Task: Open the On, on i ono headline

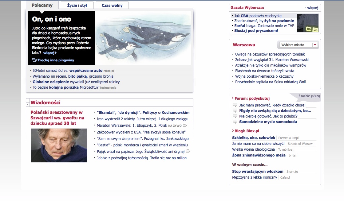Action: pos(52,19)
